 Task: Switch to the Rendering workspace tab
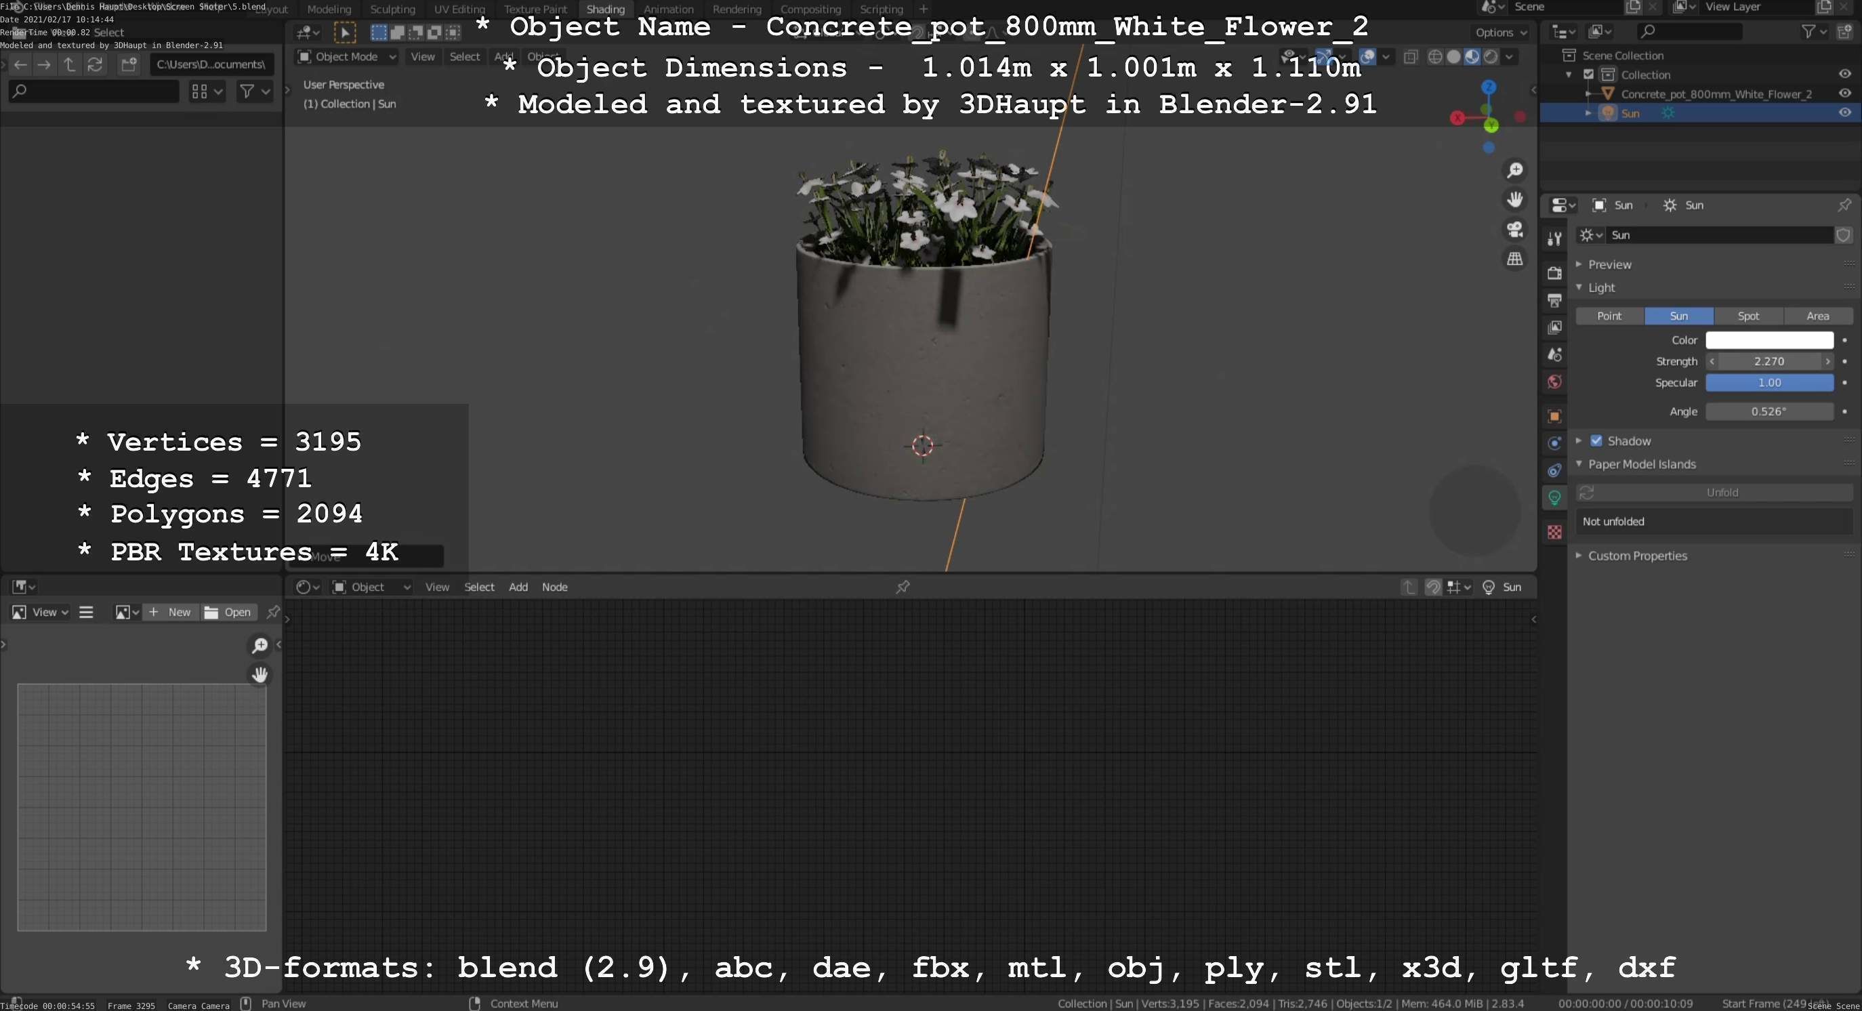(x=737, y=9)
